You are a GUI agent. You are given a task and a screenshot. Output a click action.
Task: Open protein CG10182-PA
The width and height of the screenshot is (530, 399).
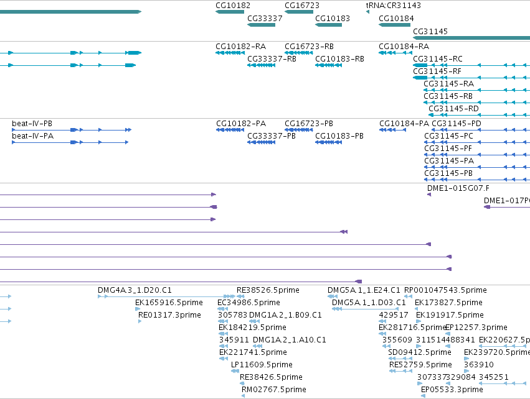[241, 124]
